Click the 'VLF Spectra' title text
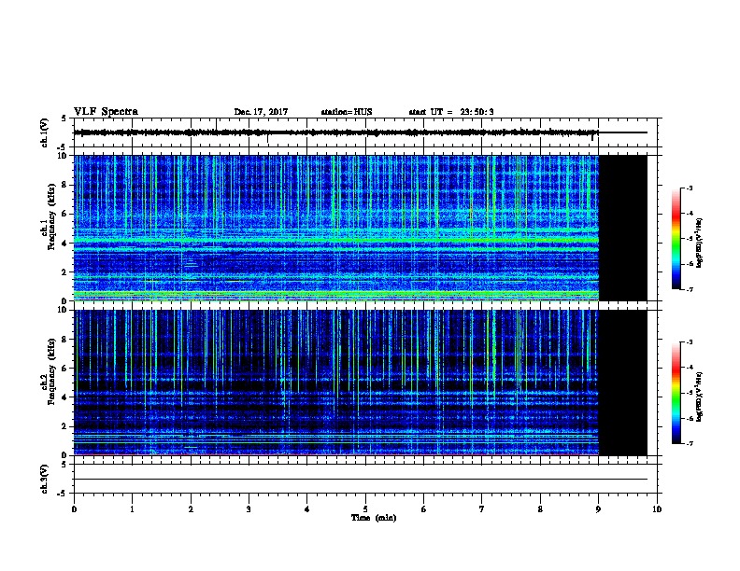The height and width of the screenshot is (571, 740). 106,112
